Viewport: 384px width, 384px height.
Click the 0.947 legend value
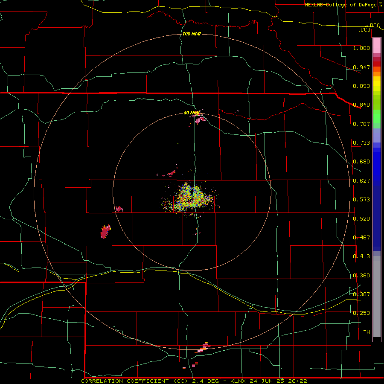(x=361, y=67)
